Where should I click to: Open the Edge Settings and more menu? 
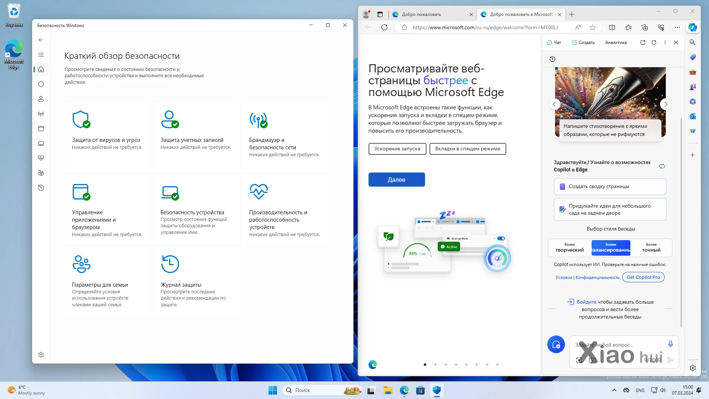(677, 27)
